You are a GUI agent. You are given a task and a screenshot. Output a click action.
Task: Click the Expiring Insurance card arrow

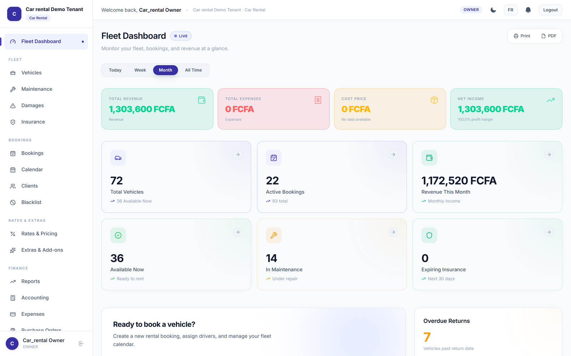click(x=549, y=232)
